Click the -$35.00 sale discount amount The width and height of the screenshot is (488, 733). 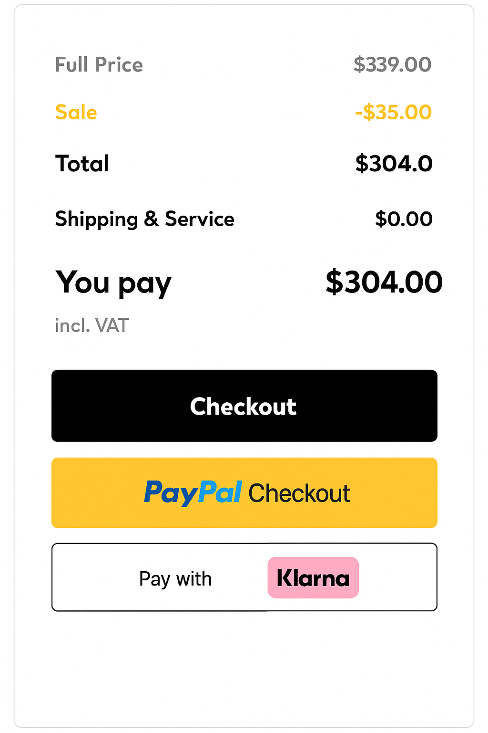pyautogui.click(x=393, y=113)
